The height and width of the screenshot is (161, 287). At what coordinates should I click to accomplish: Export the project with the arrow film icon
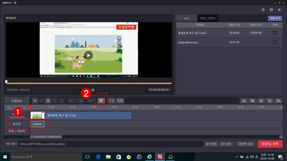point(279,101)
